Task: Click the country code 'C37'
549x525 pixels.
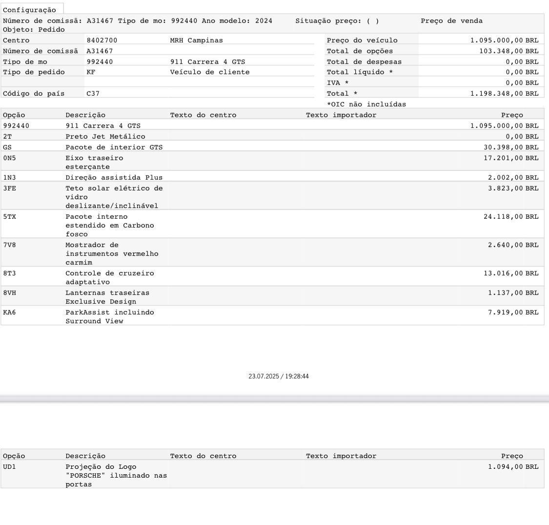Action: coord(93,94)
